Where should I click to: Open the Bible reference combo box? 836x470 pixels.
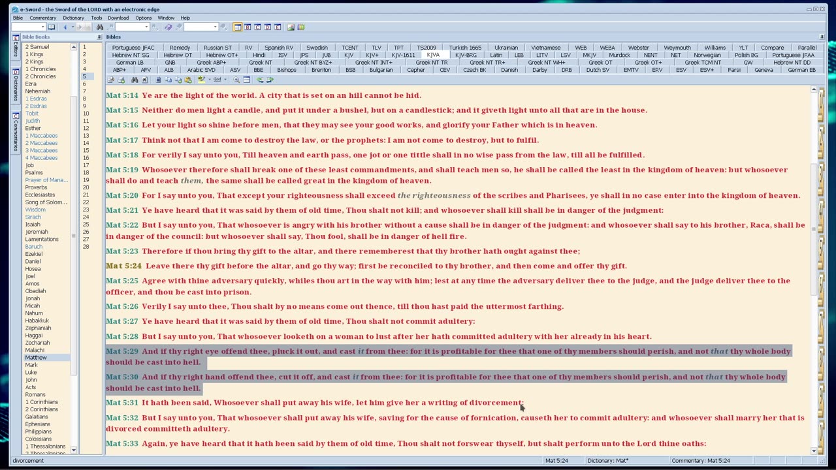(28, 27)
